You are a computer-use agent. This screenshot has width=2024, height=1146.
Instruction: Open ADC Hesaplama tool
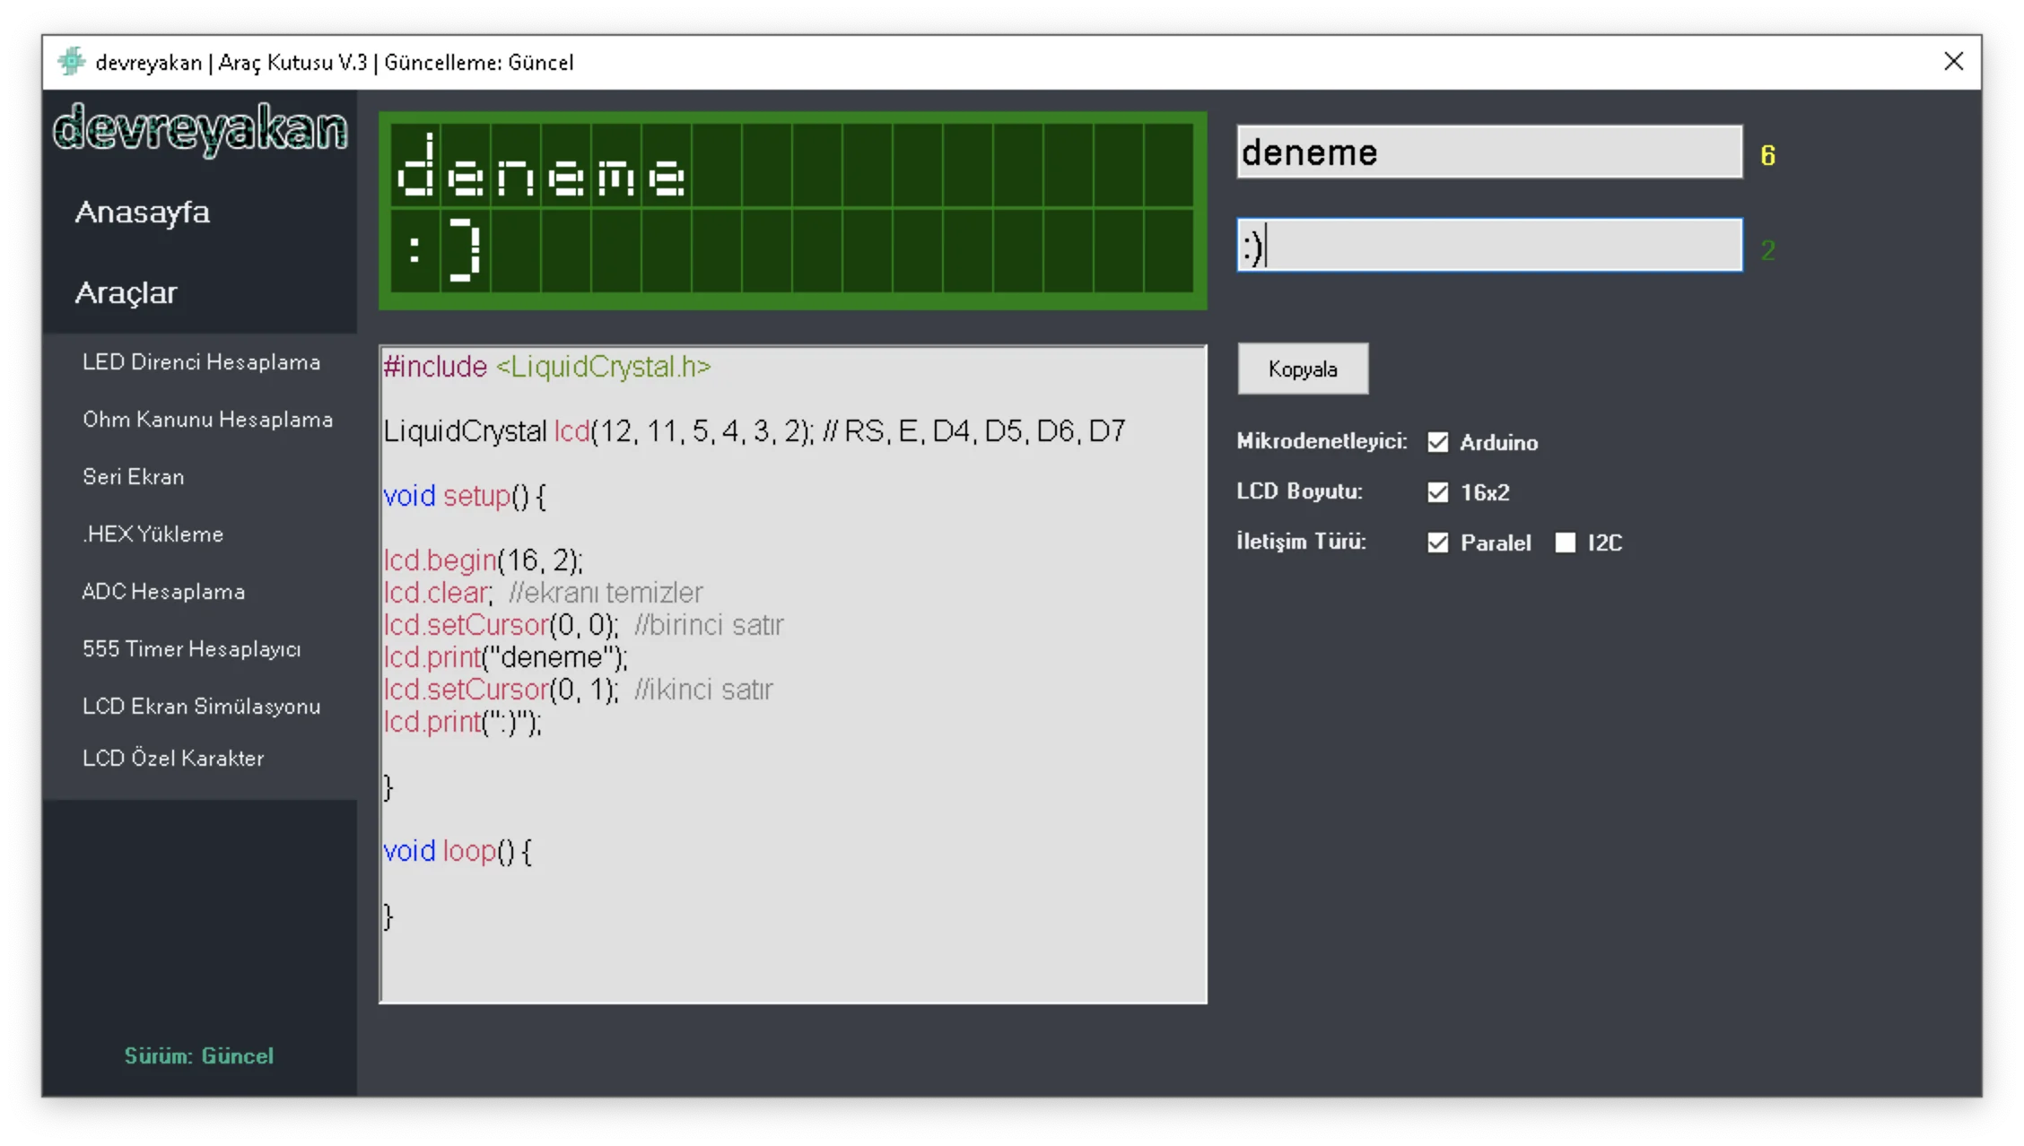(163, 592)
